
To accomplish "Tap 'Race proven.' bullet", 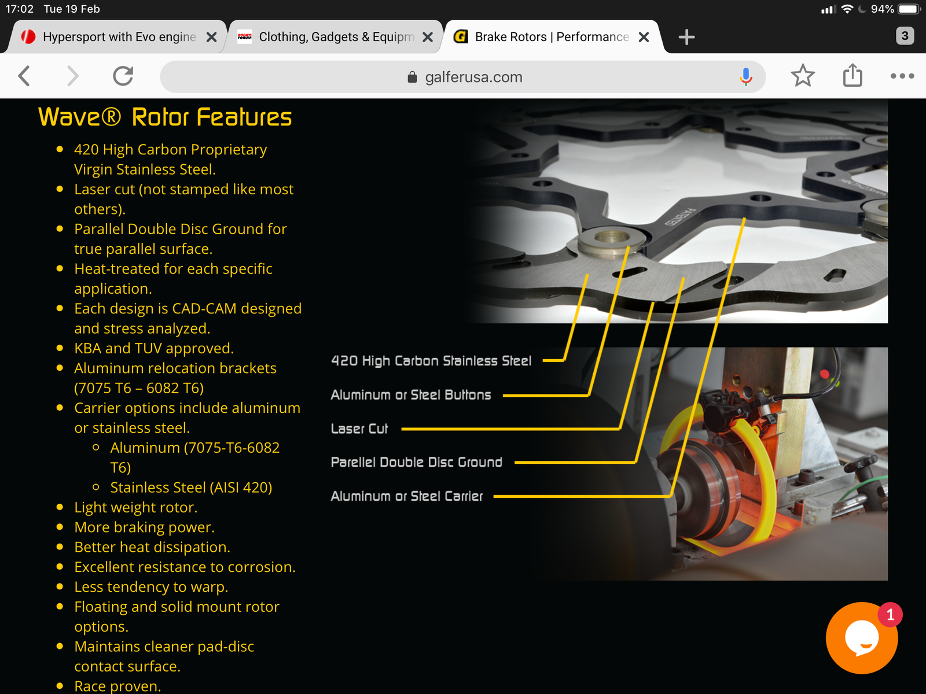I will (117, 686).
